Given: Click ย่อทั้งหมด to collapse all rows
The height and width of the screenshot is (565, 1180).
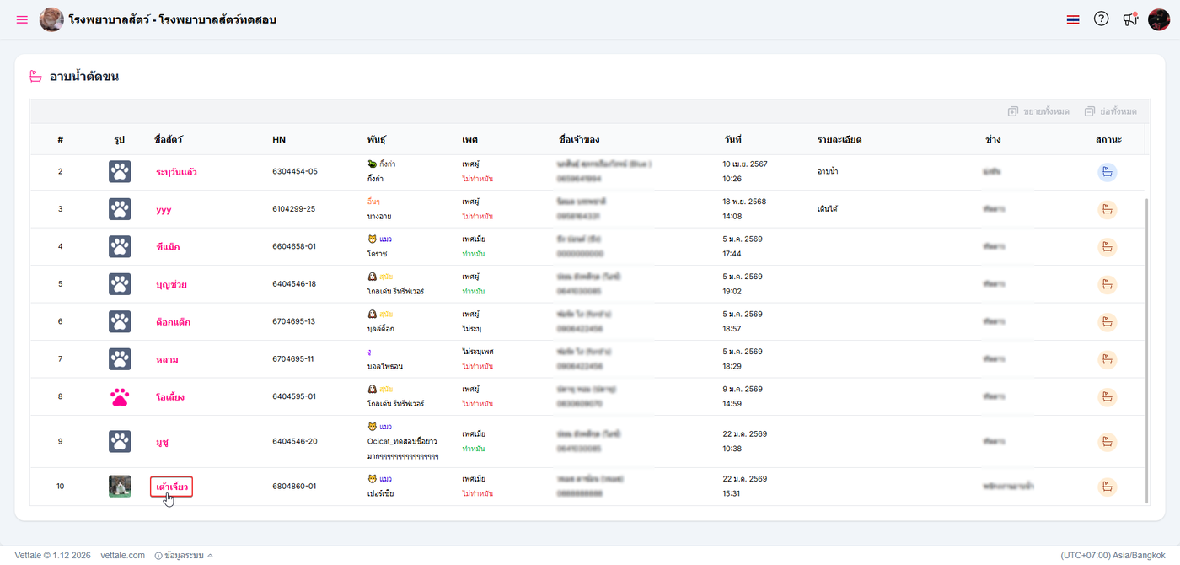Looking at the screenshot, I should point(1111,111).
